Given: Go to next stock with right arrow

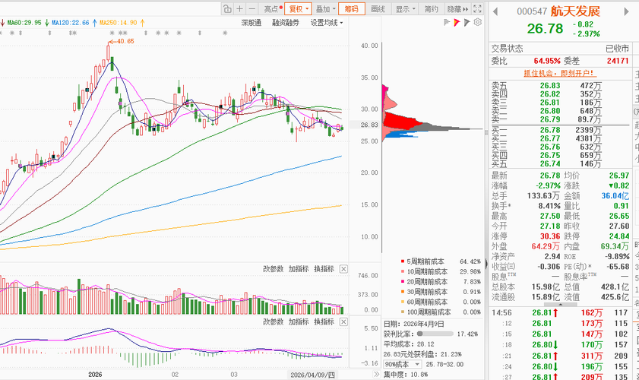Looking at the screenshot, I should click(626, 11).
